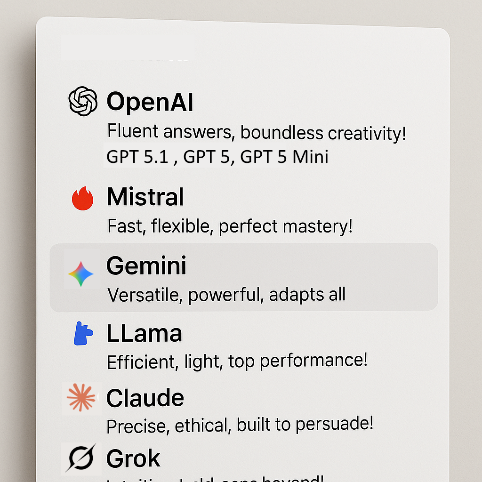Choose the Claude provider title
The image size is (482, 482).
(x=145, y=398)
